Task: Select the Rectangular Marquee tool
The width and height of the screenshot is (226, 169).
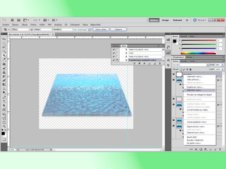Action: (4, 43)
